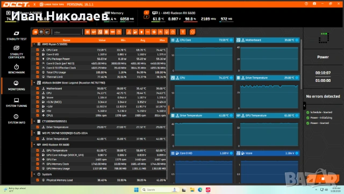Click the reset statistics circular arrow icon

coord(192,32)
